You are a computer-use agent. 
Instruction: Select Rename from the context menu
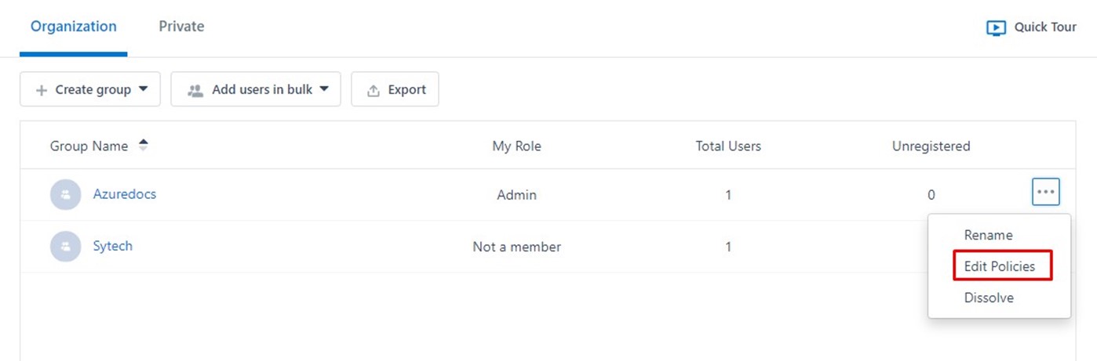[x=988, y=235]
